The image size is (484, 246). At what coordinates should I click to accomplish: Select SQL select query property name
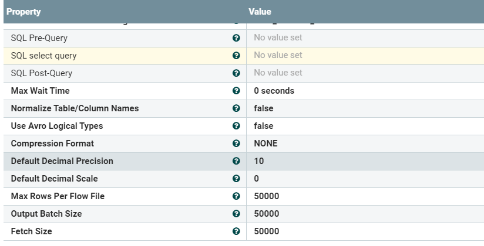click(x=44, y=56)
